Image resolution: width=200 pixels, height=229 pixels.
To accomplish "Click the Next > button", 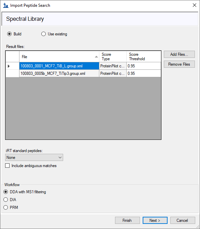I will pos(155,220).
